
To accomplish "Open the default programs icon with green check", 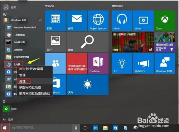I will click(9, 87).
